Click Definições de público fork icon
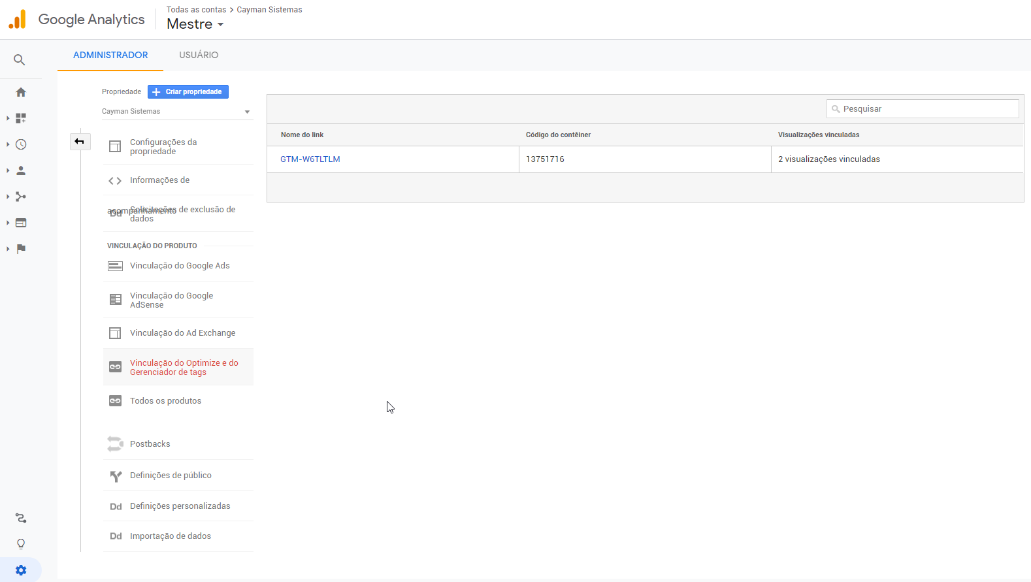Image resolution: width=1031 pixels, height=582 pixels. coord(116,476)
